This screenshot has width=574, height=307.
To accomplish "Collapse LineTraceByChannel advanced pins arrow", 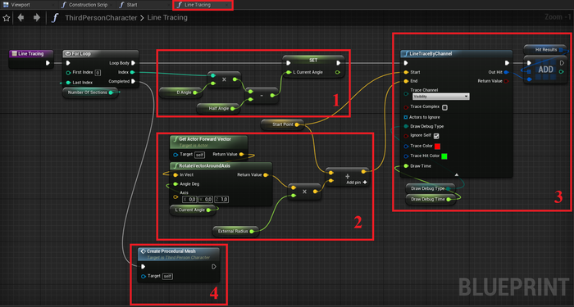I will click(457, 174).
